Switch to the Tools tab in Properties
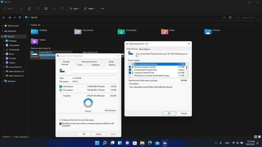This screenshot has width=262, height=147. (x=80, y=65)
